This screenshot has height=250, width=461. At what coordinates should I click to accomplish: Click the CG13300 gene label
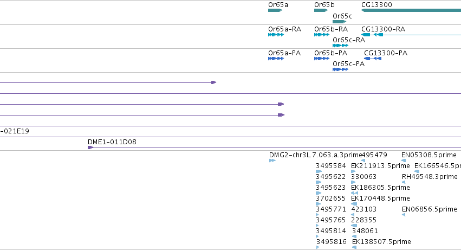[x=376, y=5]
